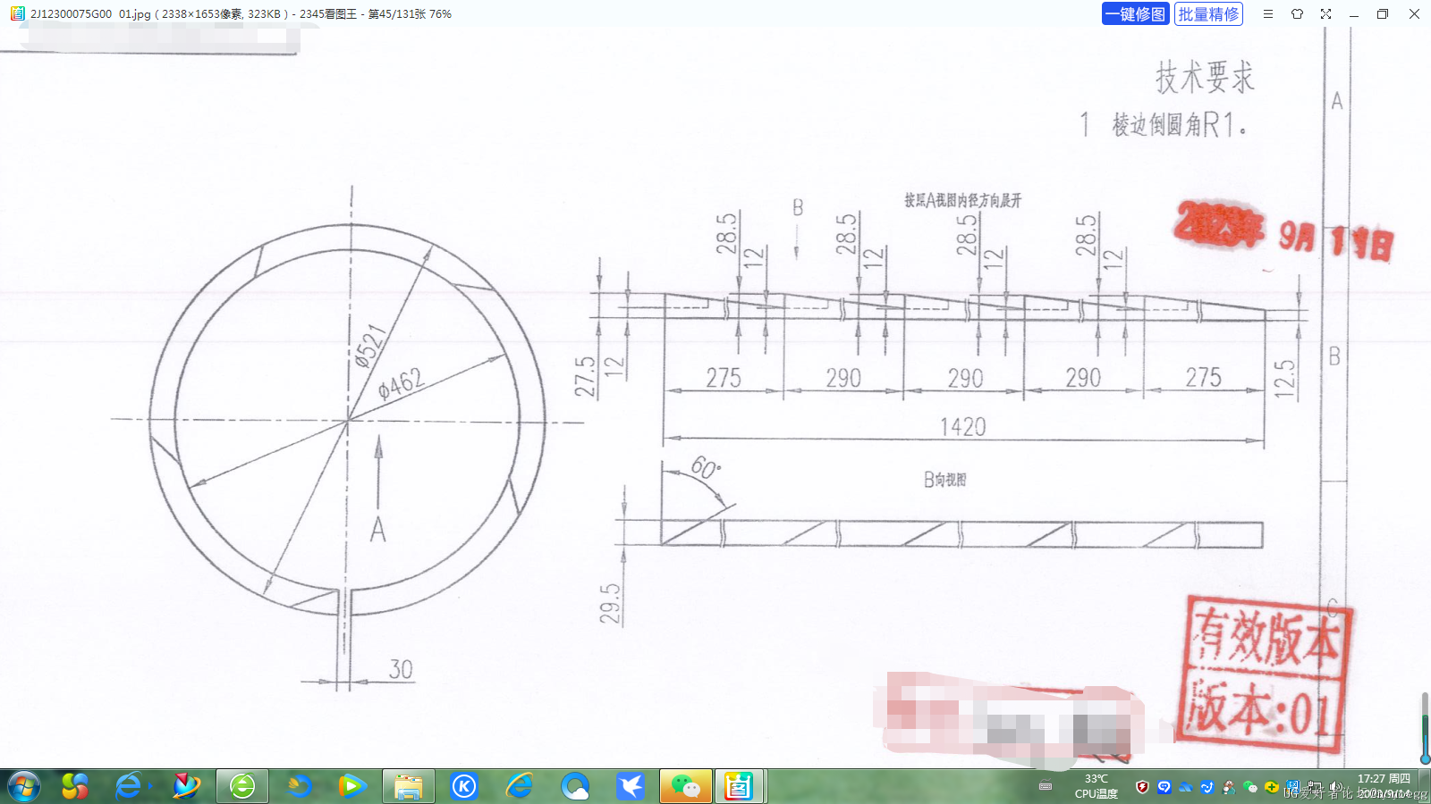This screenshot has width=1431, height=804.
Task: Click the 30 gap dimension below ring
Action: click(401, 669)
